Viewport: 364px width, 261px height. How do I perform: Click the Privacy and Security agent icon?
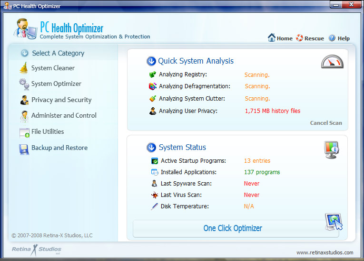pyautogui.click(x=24, y=100)
